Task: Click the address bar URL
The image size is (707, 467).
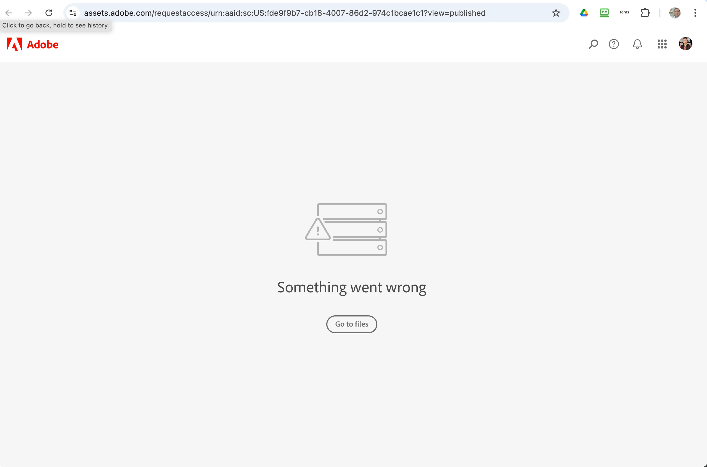Action: tap(285, 13)
